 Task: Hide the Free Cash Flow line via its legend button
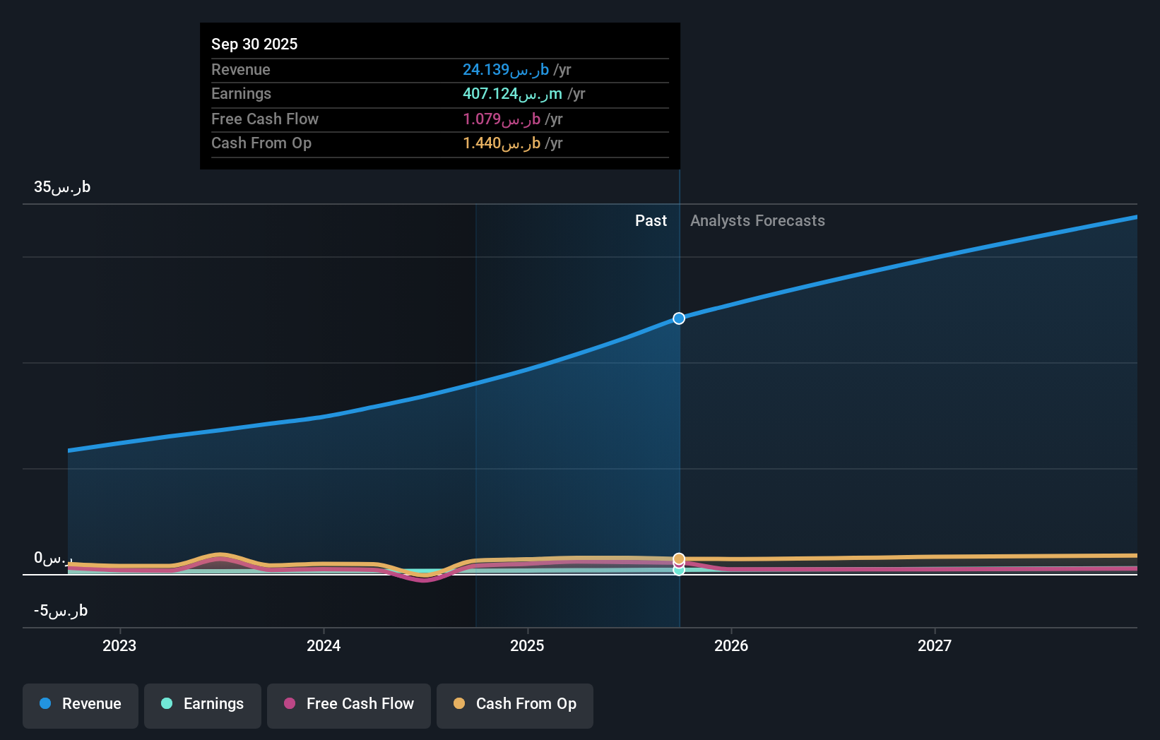pos(348,705)
